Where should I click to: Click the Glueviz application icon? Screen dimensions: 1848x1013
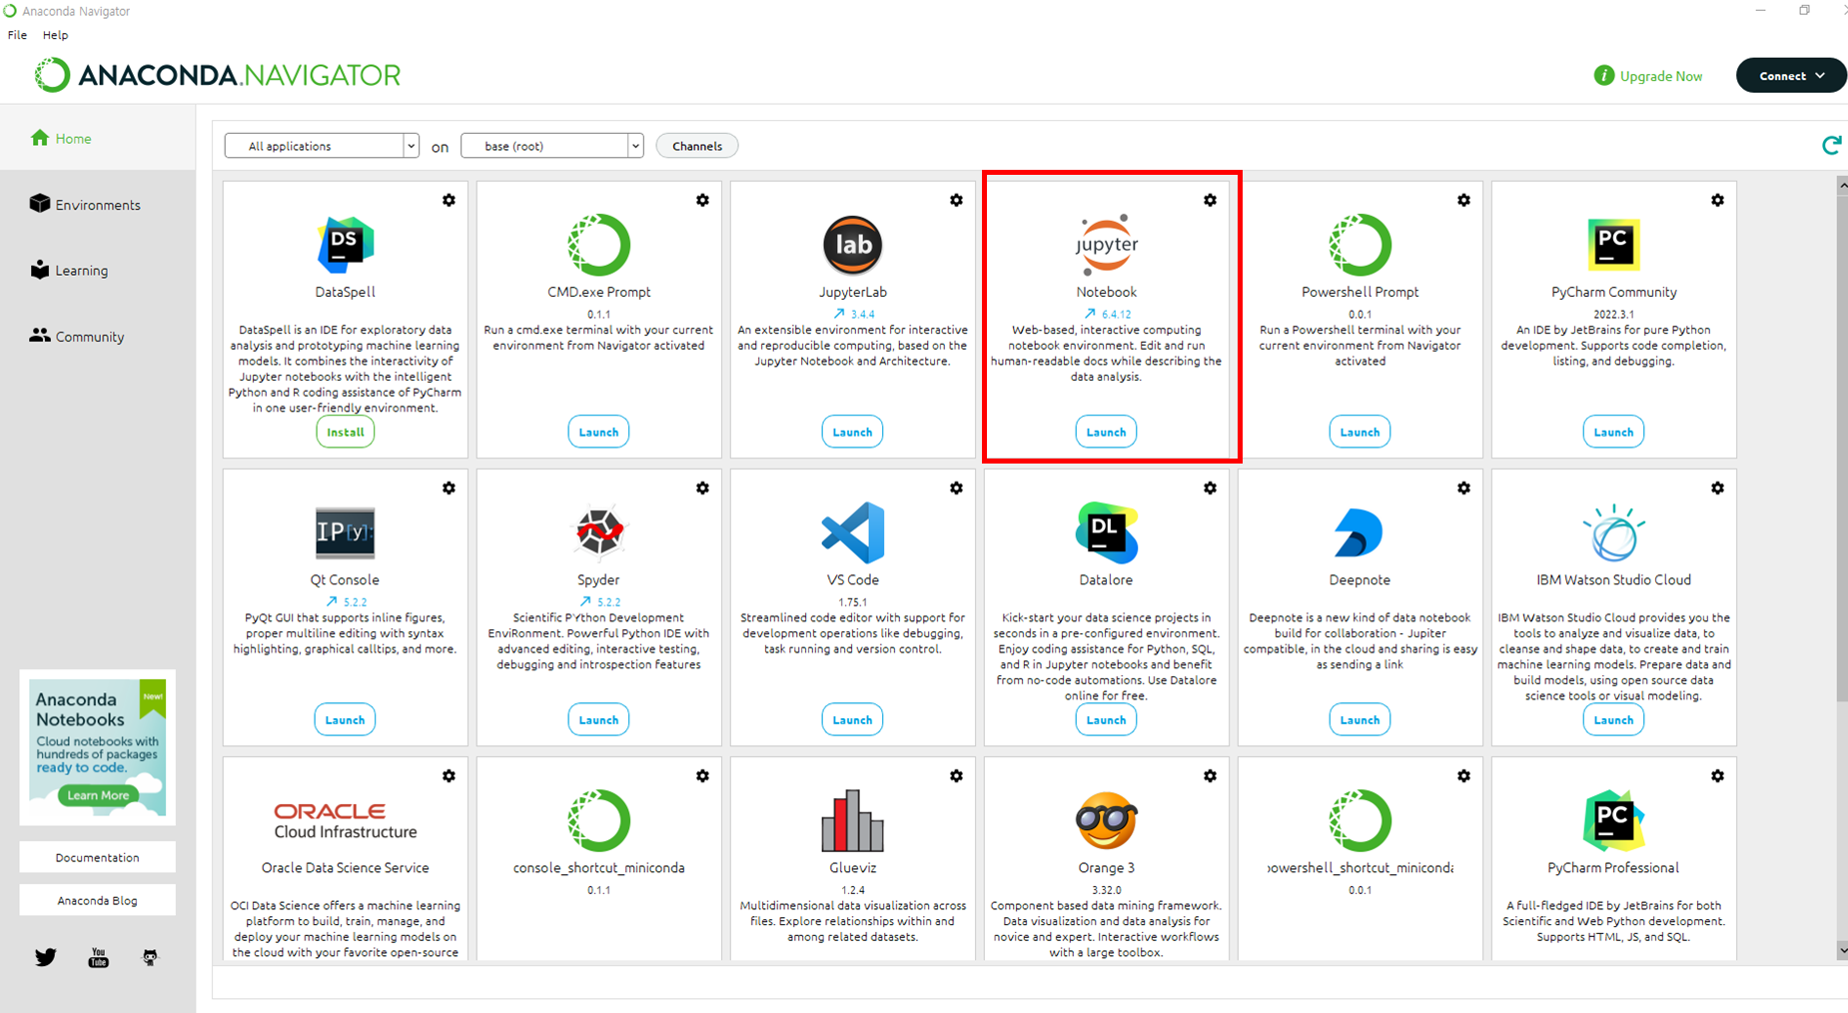coord(852,820)
